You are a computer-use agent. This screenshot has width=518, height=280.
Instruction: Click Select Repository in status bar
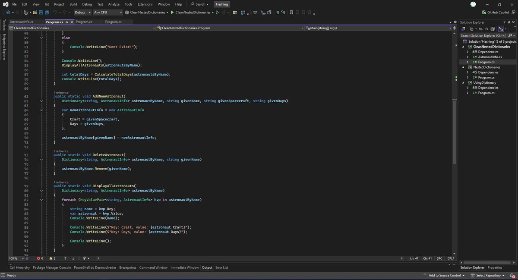pos(488,275)
